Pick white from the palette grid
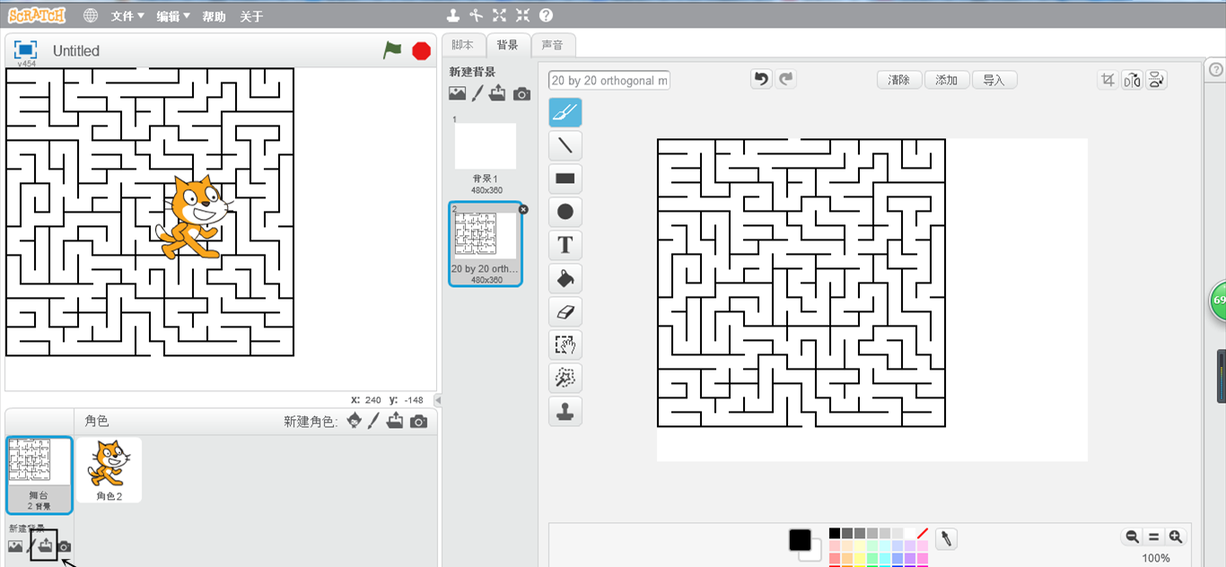The height and width of the screenshot is (567, 1226). (910, 534)
